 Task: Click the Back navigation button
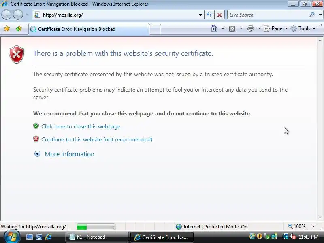point(6,15)
